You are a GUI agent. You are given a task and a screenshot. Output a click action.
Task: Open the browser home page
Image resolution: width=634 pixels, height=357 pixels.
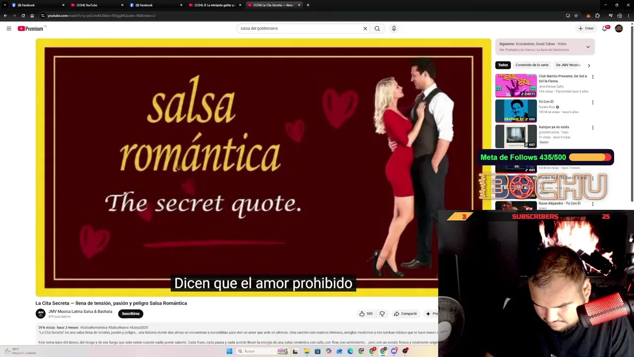[x=32, y=15]
